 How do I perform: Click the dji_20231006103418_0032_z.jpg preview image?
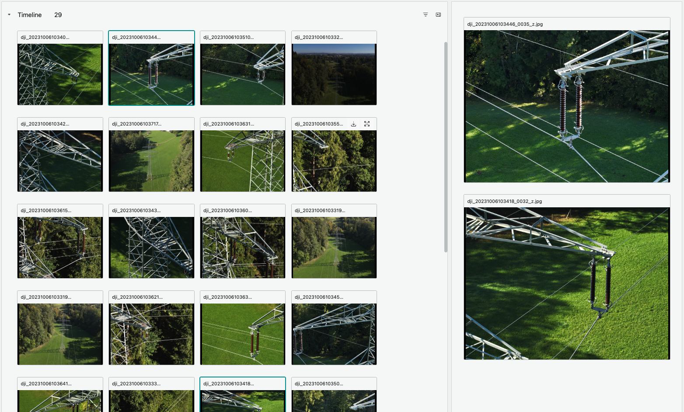(567, 283)
